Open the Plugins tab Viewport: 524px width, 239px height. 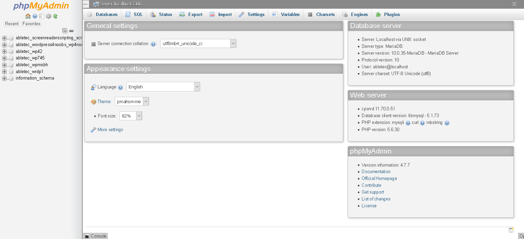tap(388, 14)
